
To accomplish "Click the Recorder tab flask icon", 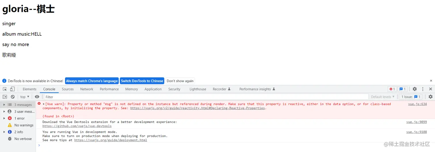I will [229, 89].
